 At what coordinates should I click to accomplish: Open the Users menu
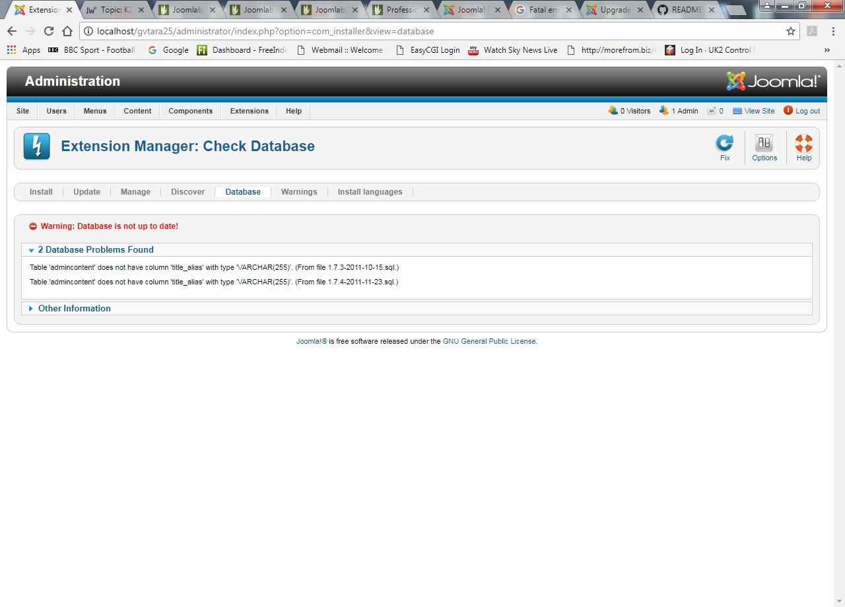click(x=56, y=111)
